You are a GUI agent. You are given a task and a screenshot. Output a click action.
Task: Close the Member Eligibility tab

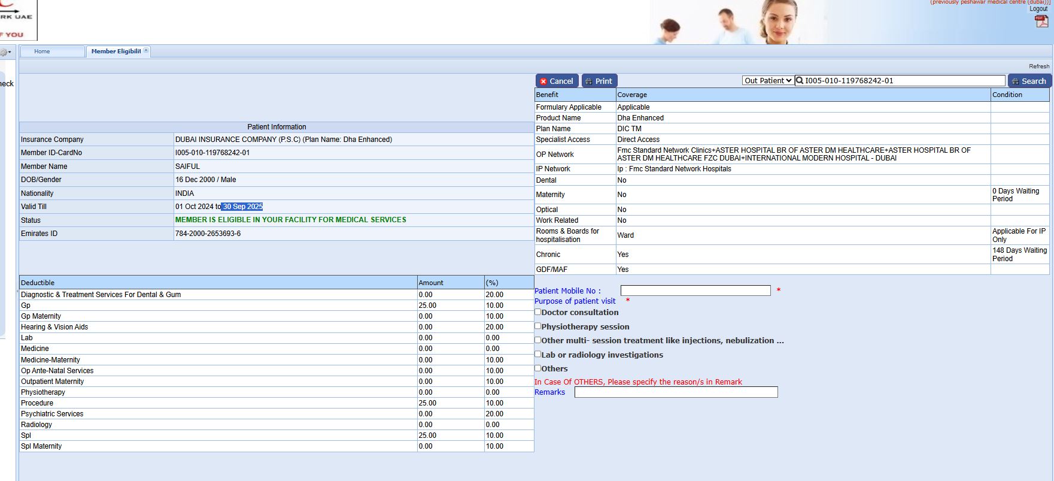(x=146, y=51)
